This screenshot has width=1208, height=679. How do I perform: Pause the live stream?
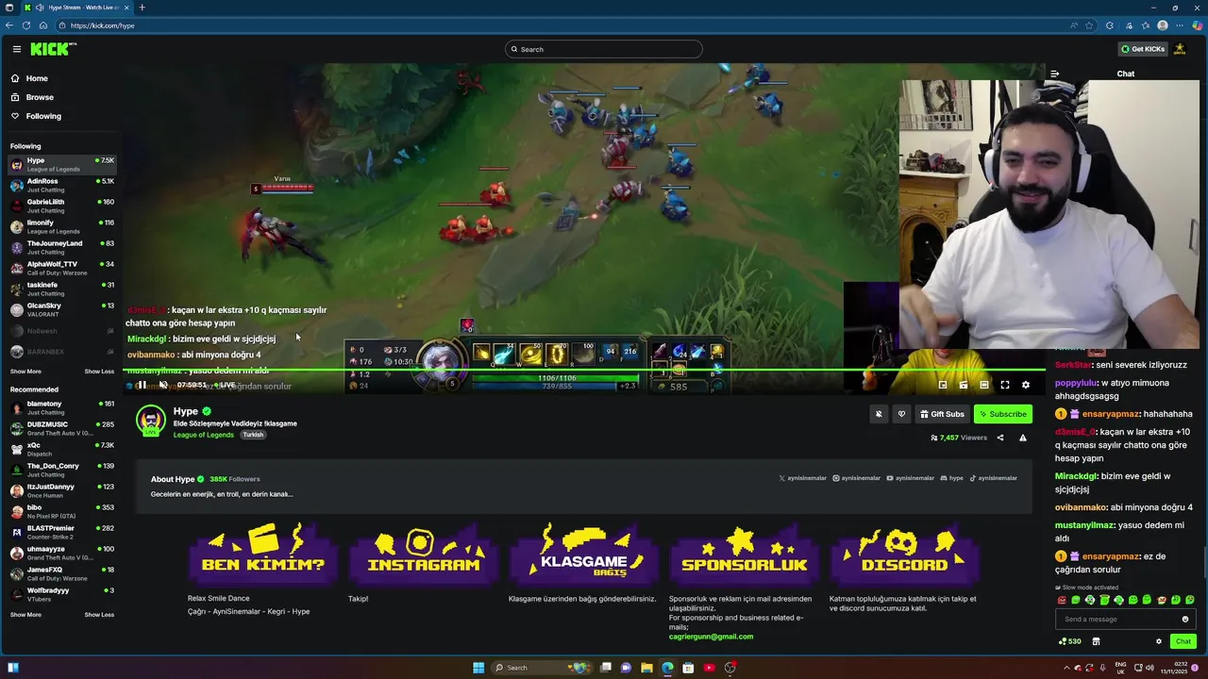[x=142, y=385]
